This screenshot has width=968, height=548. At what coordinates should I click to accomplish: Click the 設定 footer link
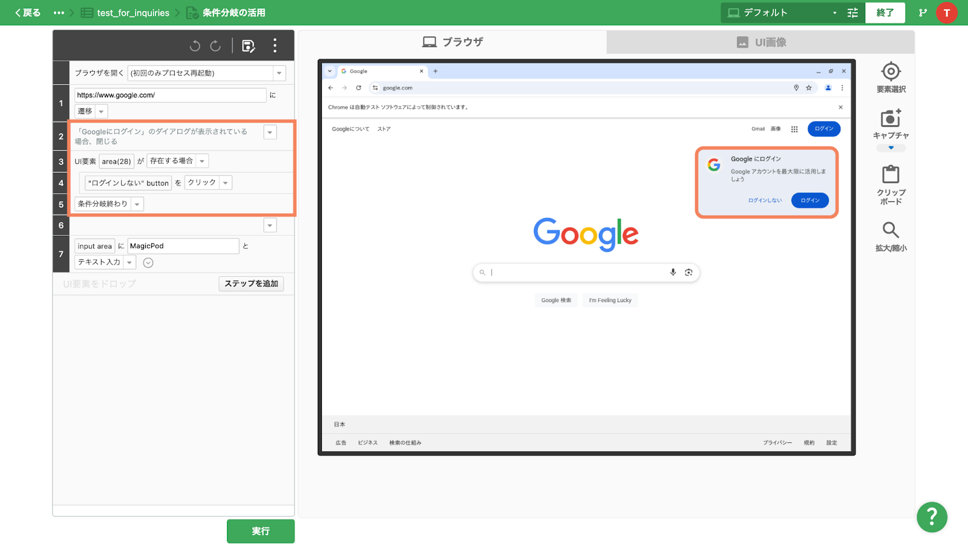[x=832, y=443]
